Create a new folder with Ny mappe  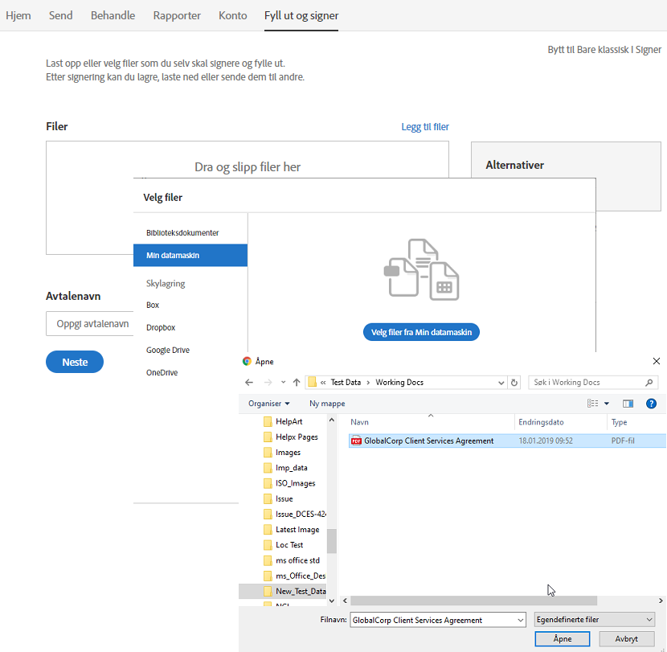tap(327, 404)
